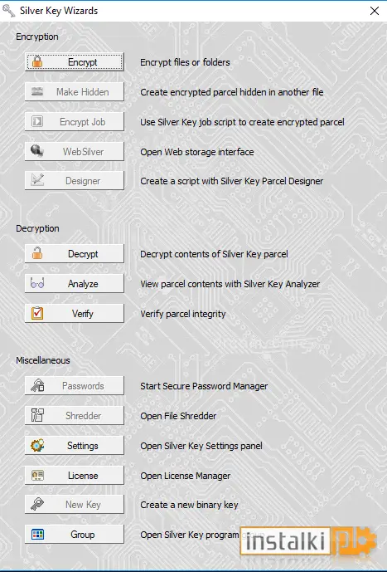Click the globe icon on WebSilver button
Image resolution: width=387 pixels, height=572 pixels.
pyautogui.click(x=37, y=150)
